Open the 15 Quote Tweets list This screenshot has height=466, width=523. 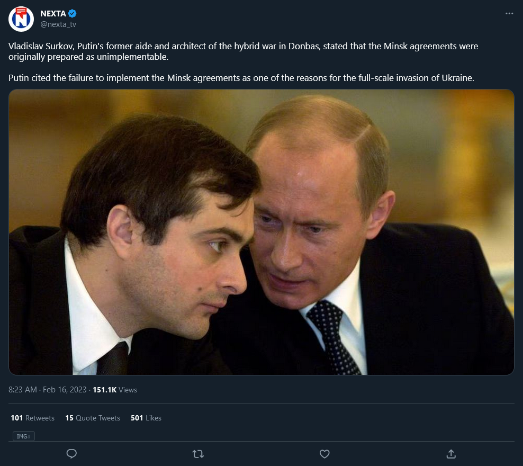(x=93, y=418)
